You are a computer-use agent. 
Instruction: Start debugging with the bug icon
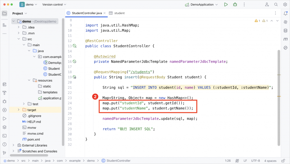click(235, 5)
